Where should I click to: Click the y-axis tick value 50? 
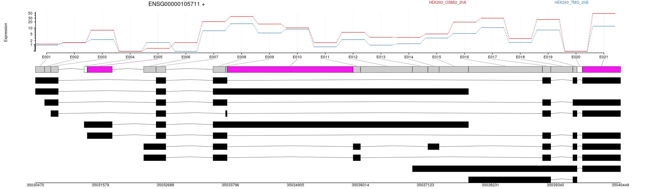(x=30, y=13)
